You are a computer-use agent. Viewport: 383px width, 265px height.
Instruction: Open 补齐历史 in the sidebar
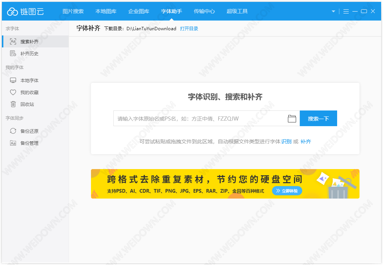coord(35,53)
